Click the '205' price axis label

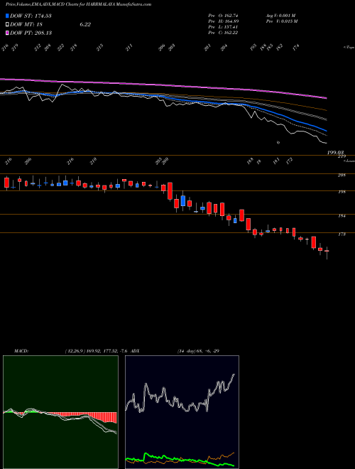click(342, 176)
